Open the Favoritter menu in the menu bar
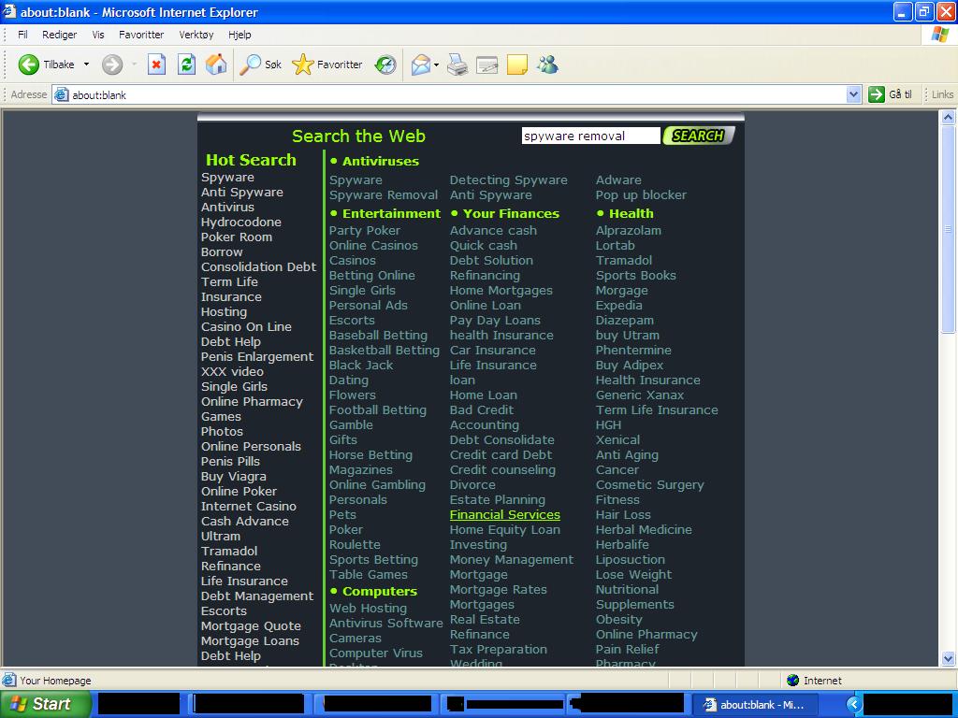Screen dimensions: 958x718 click(141, 35)
